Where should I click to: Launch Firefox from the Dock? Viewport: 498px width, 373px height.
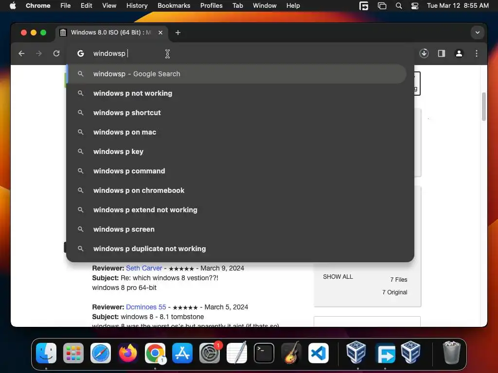(x=128, y=353)
